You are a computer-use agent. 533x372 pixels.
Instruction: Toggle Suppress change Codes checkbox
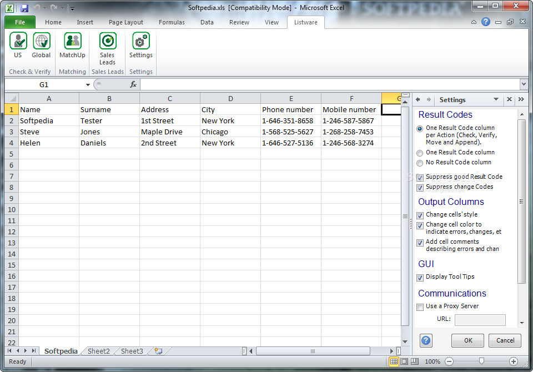420,188
